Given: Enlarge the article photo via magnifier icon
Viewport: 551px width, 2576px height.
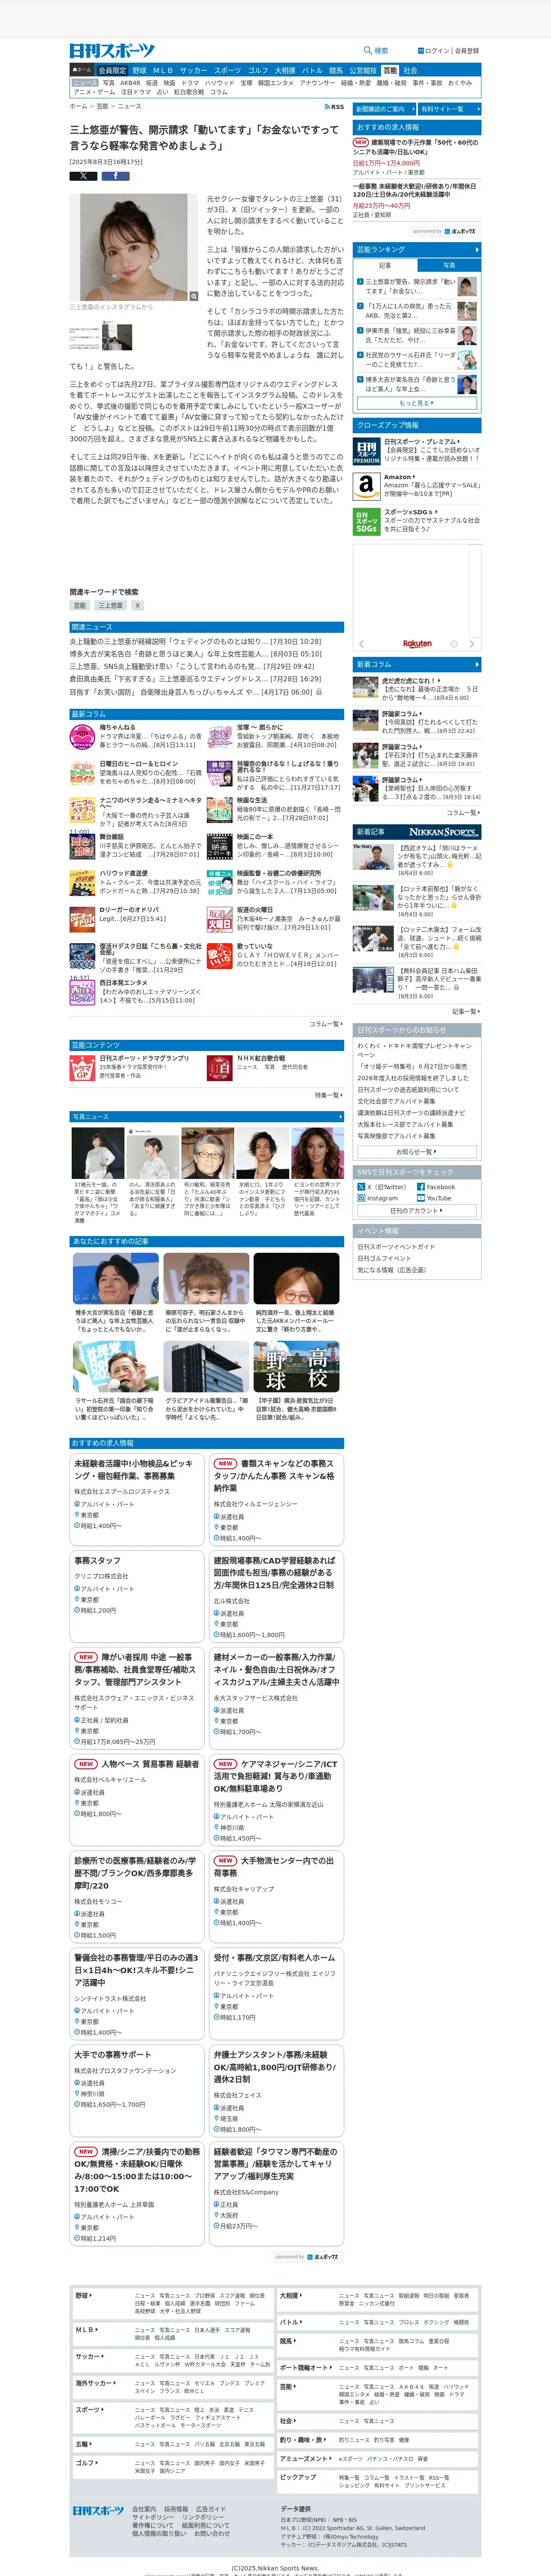Looking at the screenshot, I should [x=194, y=296].
